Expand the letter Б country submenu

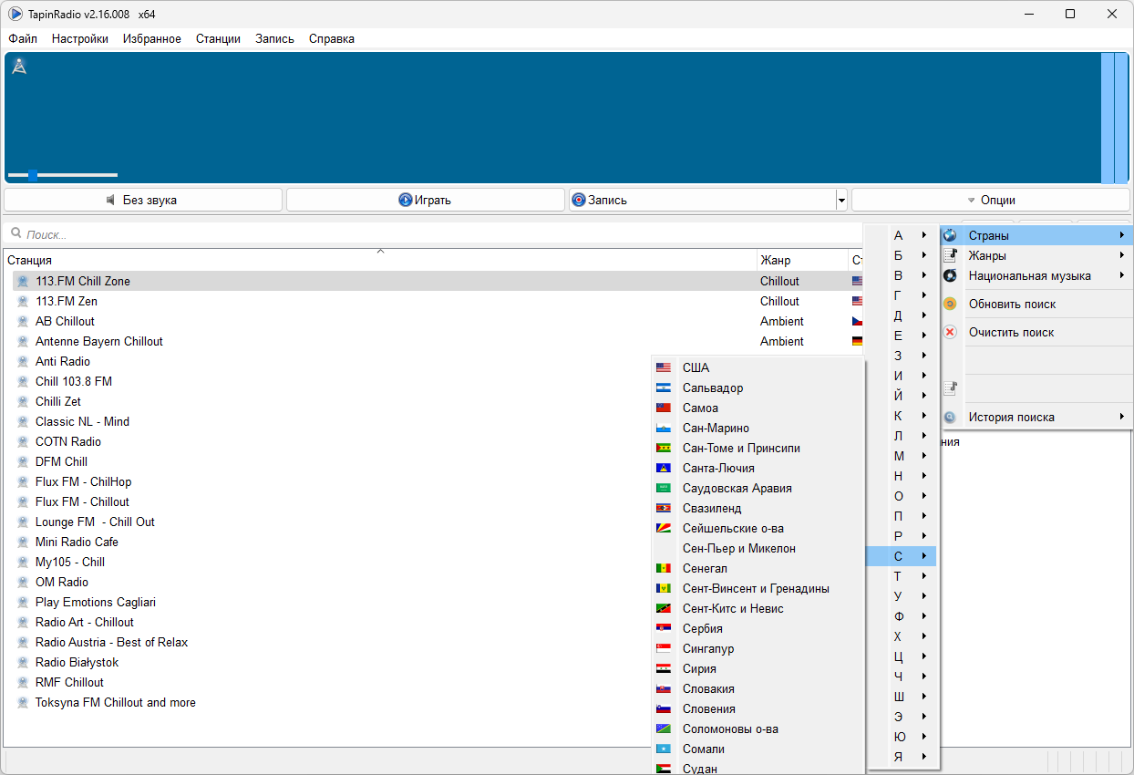(902, 255)
